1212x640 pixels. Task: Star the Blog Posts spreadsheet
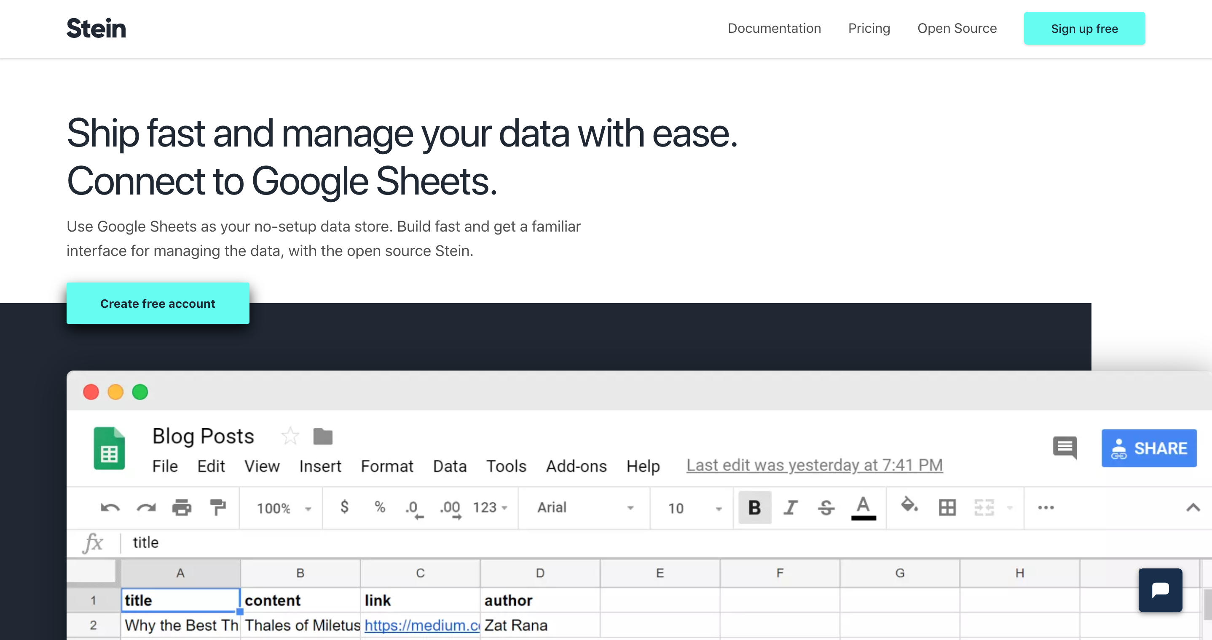tap(290, 436)
